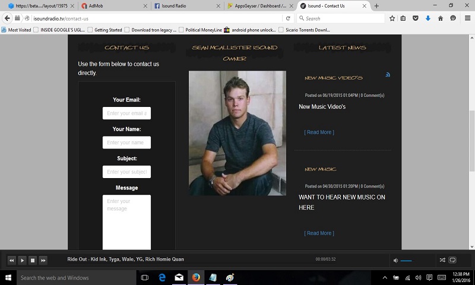Open a new tab with plus button
The image size is (475, 285).
(x=376, y=6)
